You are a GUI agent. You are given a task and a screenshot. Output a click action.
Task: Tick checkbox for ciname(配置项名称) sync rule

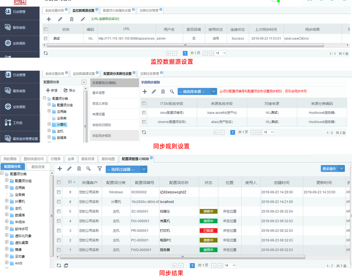pos(144,122)
